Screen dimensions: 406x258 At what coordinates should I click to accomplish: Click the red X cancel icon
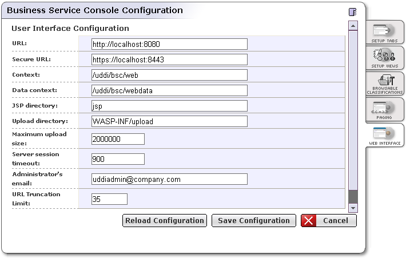pyautogui.click(x=309, y=221)
